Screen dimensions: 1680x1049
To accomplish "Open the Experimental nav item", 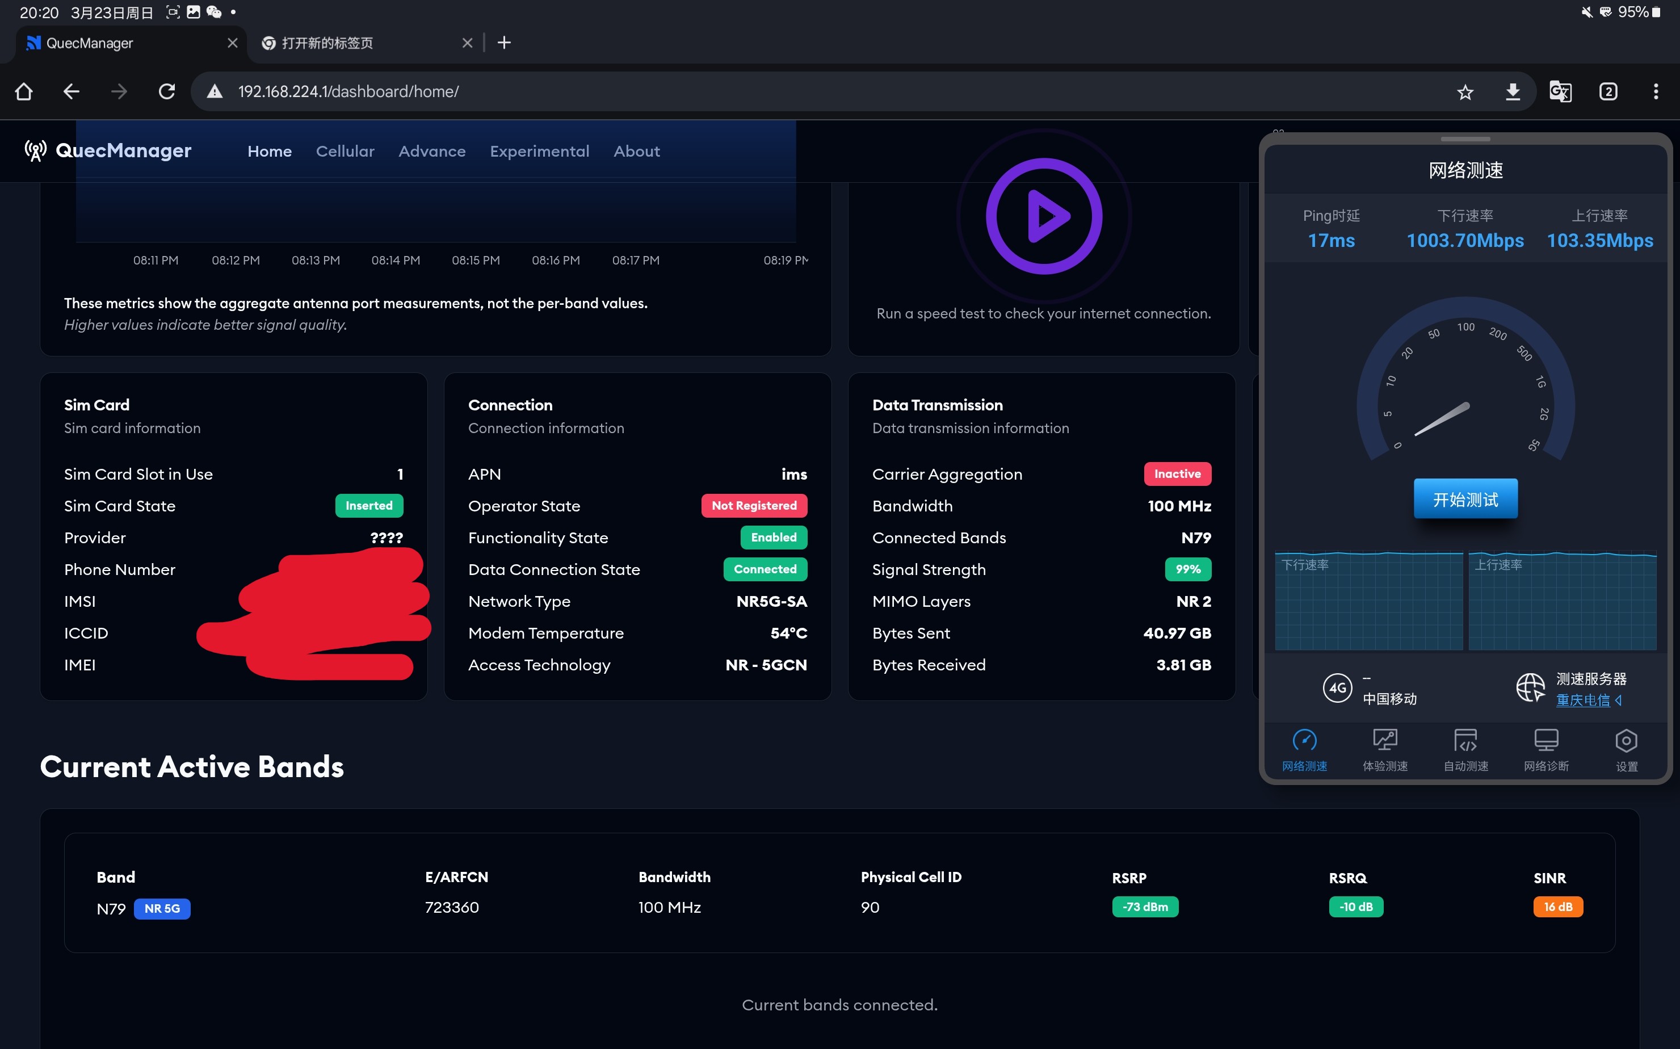I will point(540,151).
